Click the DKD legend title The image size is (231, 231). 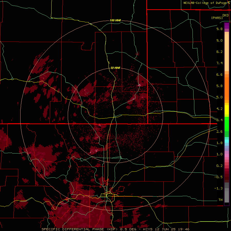click(x=226, y=15)
